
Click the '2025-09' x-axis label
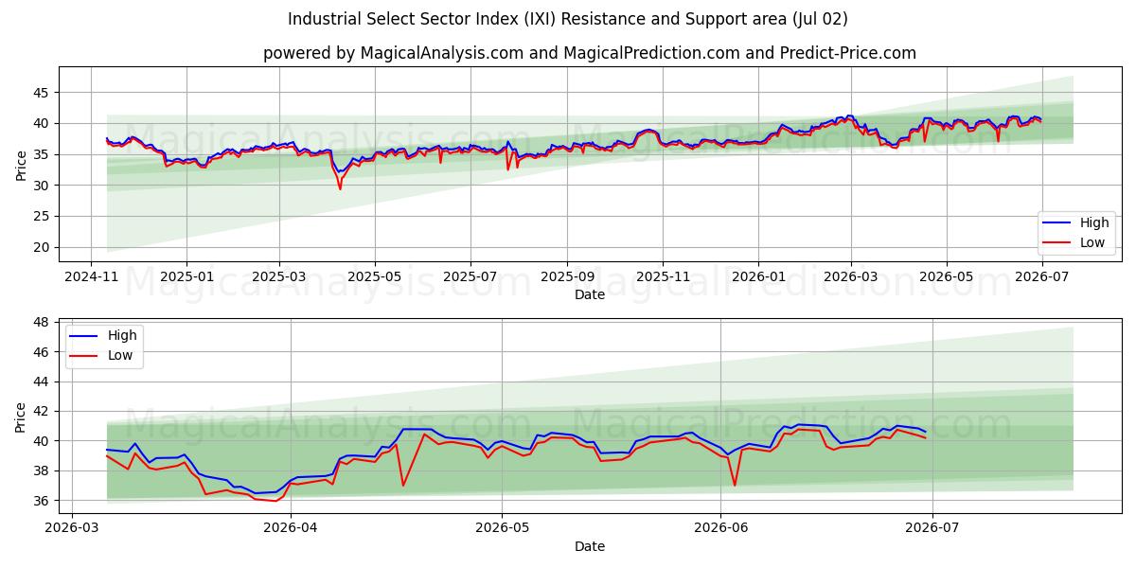tap(567, 276)
